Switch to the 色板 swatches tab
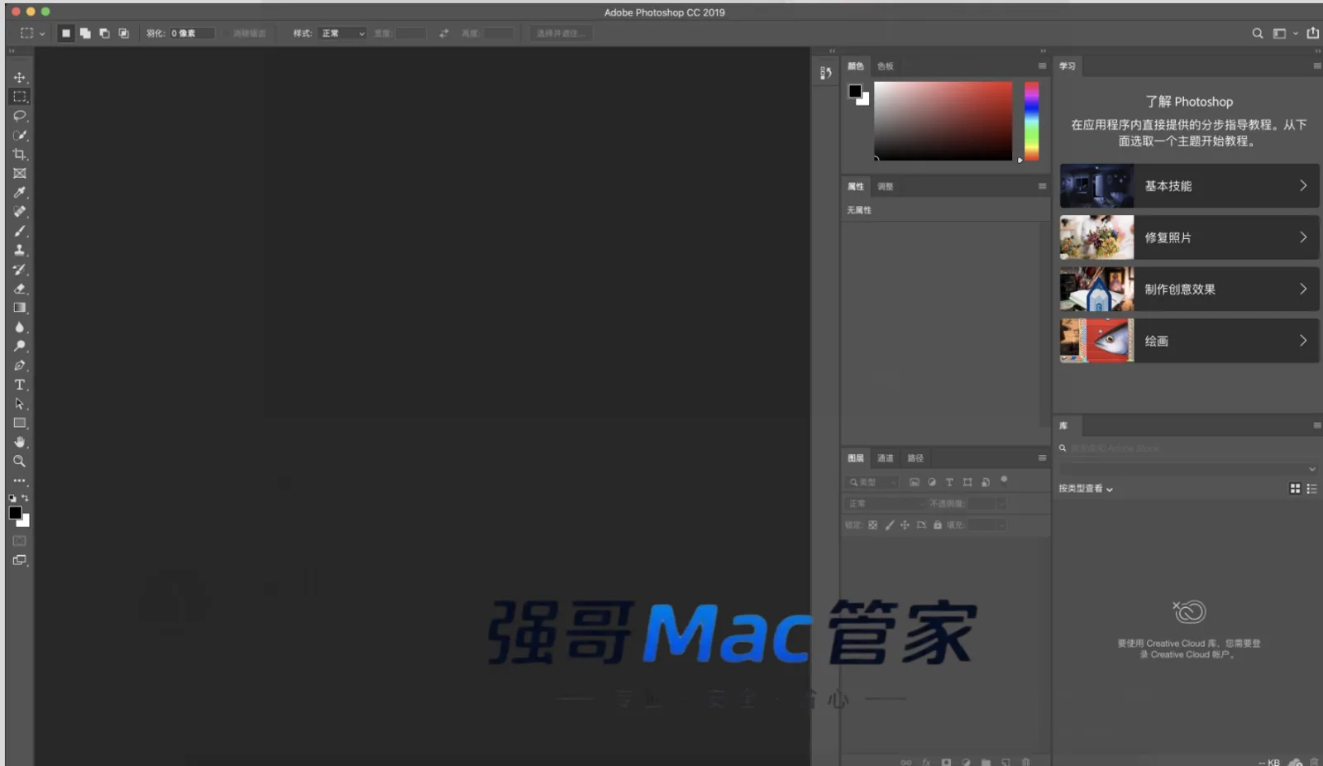Viewport: 1323px width, 766px height. click(x=886, y=66)
